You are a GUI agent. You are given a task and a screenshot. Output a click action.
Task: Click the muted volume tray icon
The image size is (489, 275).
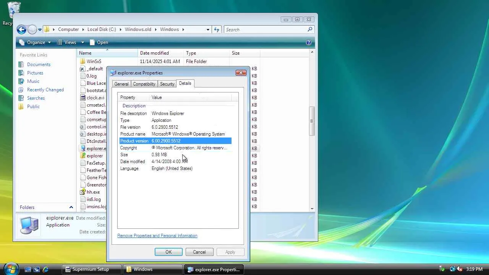click(x=460, y=269)
